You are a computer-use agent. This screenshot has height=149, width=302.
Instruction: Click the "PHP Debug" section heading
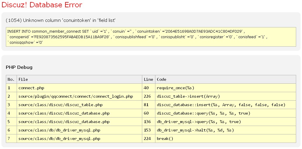click(19, 67)
